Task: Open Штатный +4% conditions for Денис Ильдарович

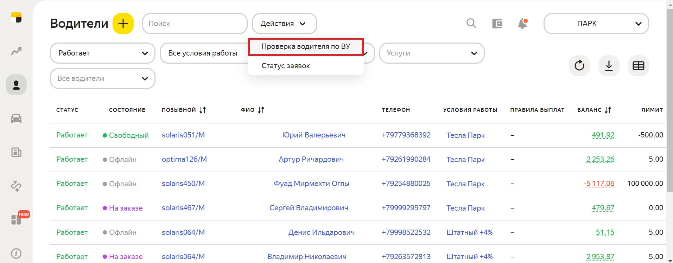Action: pyautogui.click(x=470, y=232)
